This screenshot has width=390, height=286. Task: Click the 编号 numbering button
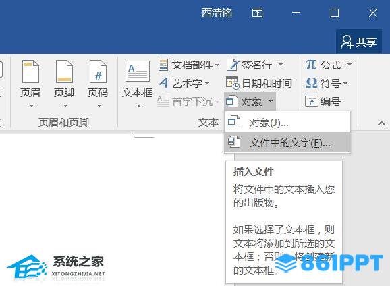(323, 101)
